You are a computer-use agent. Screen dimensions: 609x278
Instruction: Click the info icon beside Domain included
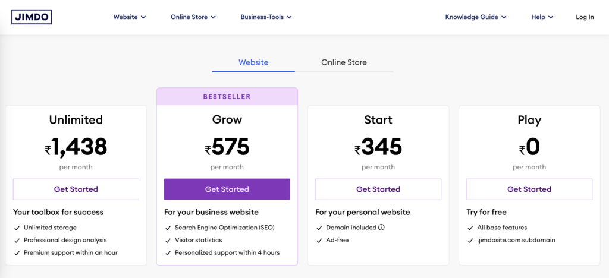pyautogui.click(x=382, y=228)
